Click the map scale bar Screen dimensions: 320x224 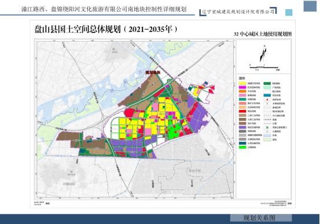(264, 67)
